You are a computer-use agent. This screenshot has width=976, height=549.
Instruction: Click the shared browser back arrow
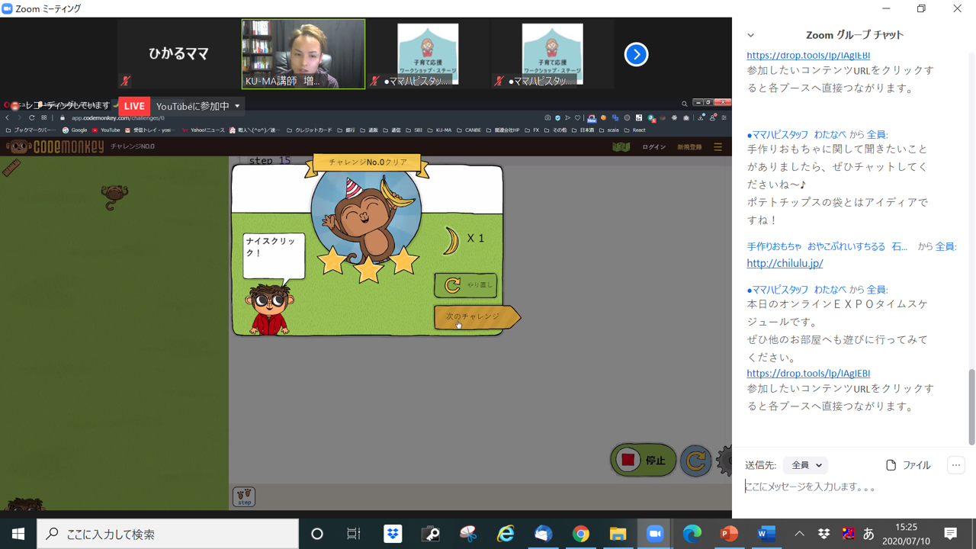[x=8, y=118]
